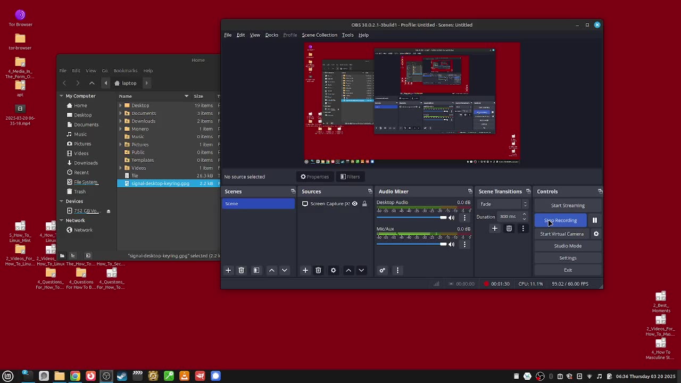The image size is (681, 383).
Task: Move source up in Sources dock
Action: click(348, 270)
